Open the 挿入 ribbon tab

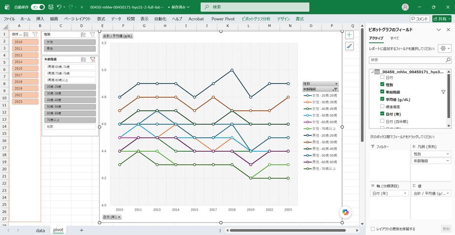pos(40,19)
